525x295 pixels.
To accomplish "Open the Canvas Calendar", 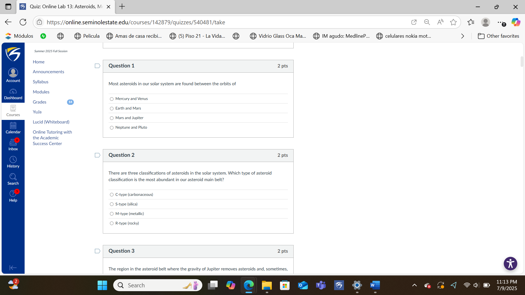I will click(13, 128).
